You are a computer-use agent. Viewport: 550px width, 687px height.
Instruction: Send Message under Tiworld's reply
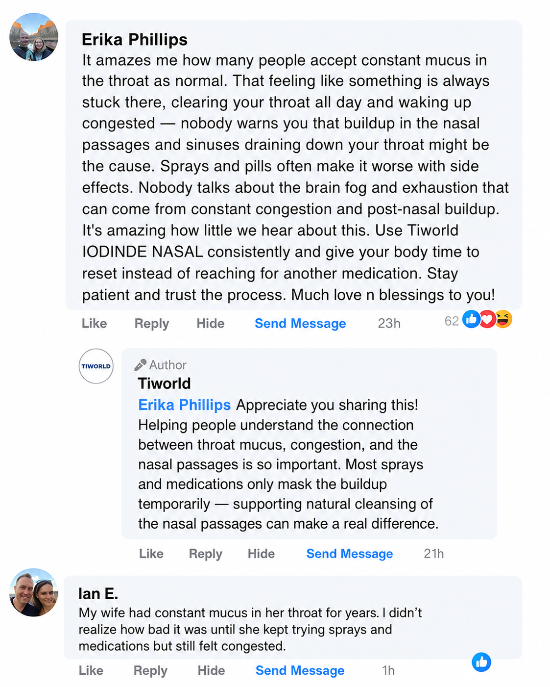(350, 554)
